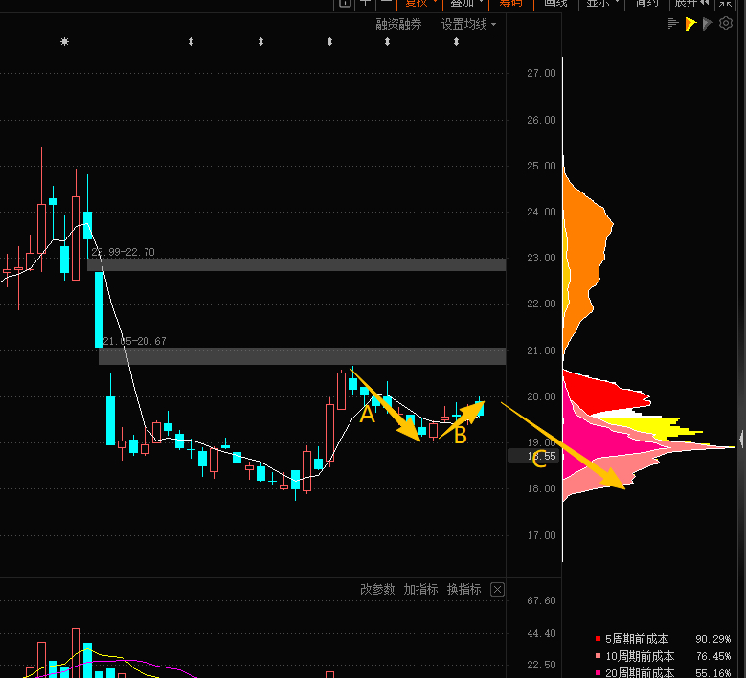This screenshot has height=678, width=746.
Task: Click the 18.00 price axis label
Action: tap(541, 488)
